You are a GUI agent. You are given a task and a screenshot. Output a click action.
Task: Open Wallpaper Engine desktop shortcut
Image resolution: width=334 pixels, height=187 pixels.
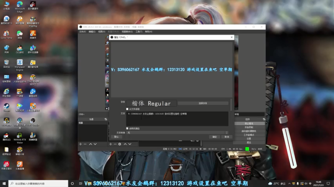pyautogui.click(x=20, y=65)
